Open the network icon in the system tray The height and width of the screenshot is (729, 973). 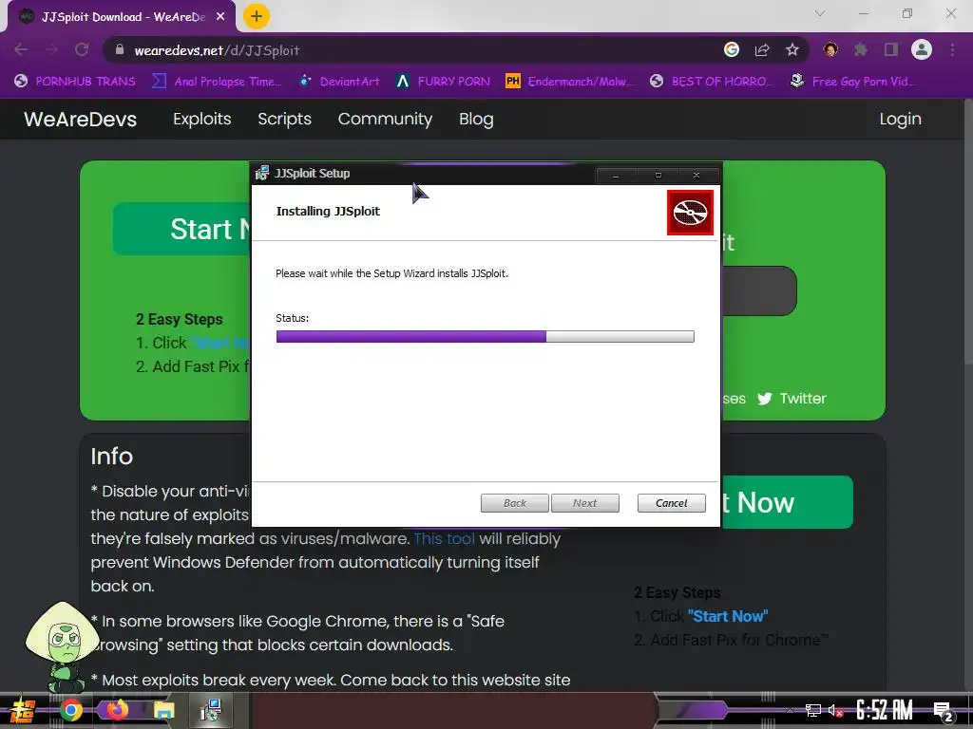(813, 710)
